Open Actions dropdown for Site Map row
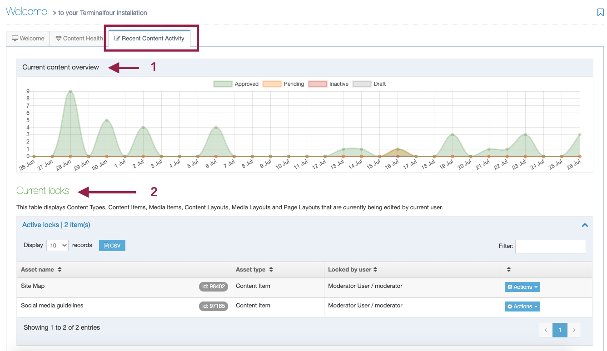Screen dimensions: 607x351 522,287
